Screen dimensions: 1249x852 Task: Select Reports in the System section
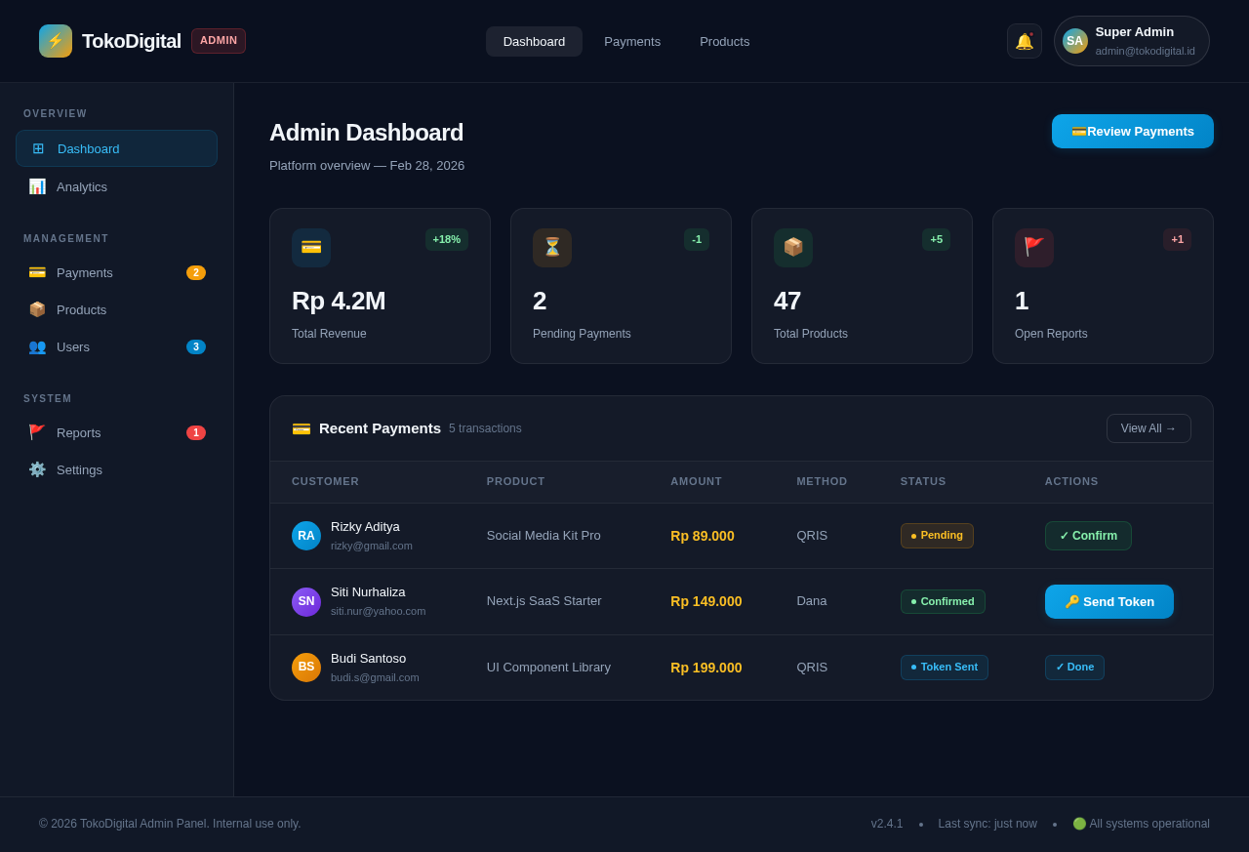79,432
